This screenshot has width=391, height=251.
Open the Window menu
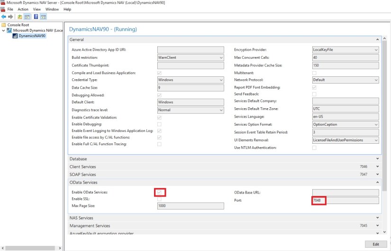52,9
